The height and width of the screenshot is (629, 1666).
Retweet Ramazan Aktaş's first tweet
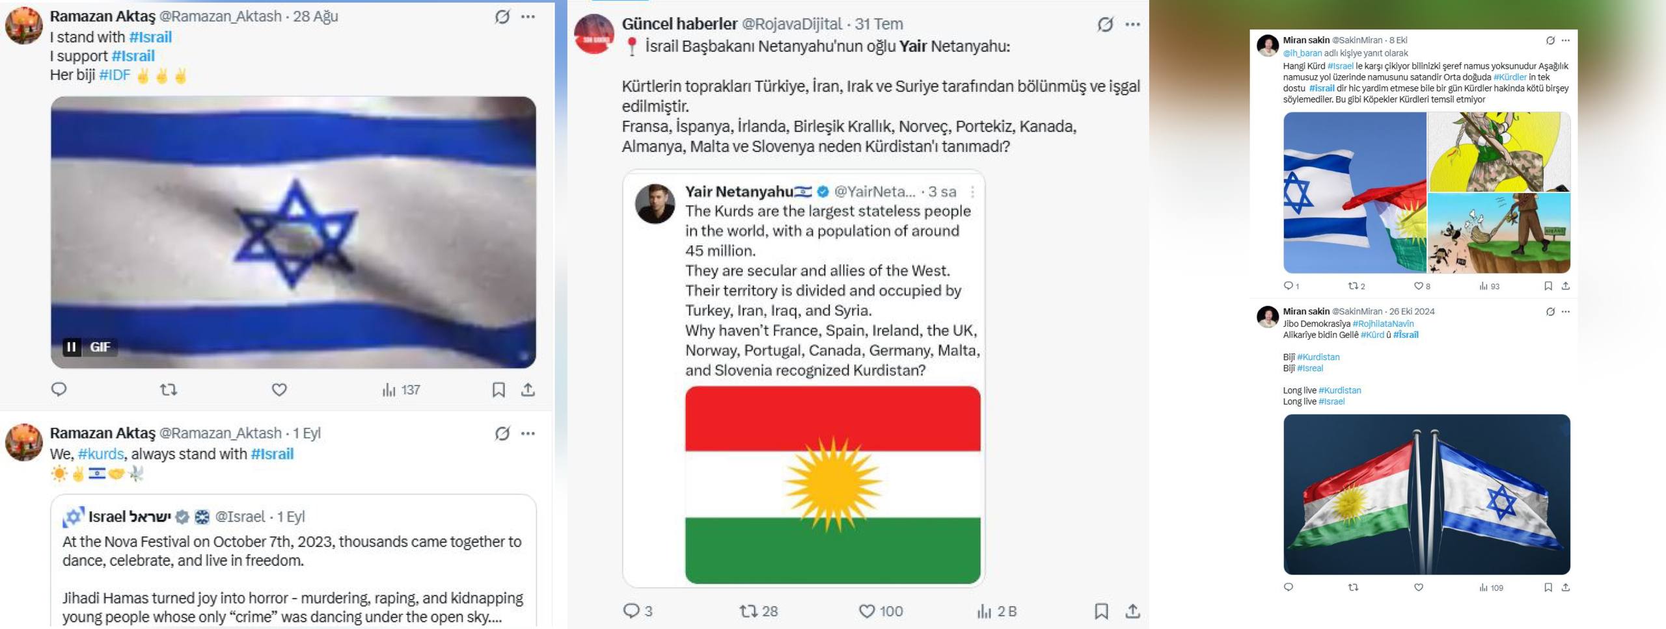pos(169,390)
